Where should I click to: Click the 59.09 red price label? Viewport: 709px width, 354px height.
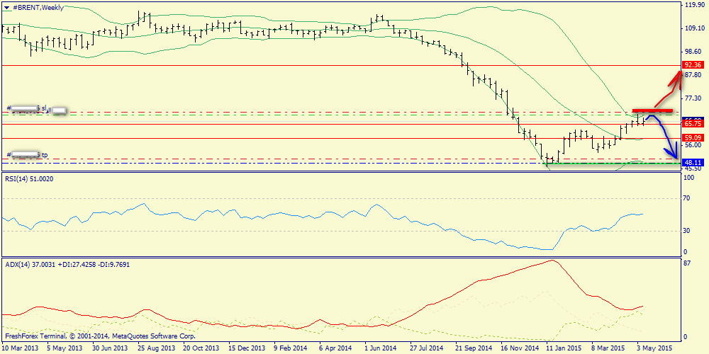pyautogui.click(x=692, y=137)
